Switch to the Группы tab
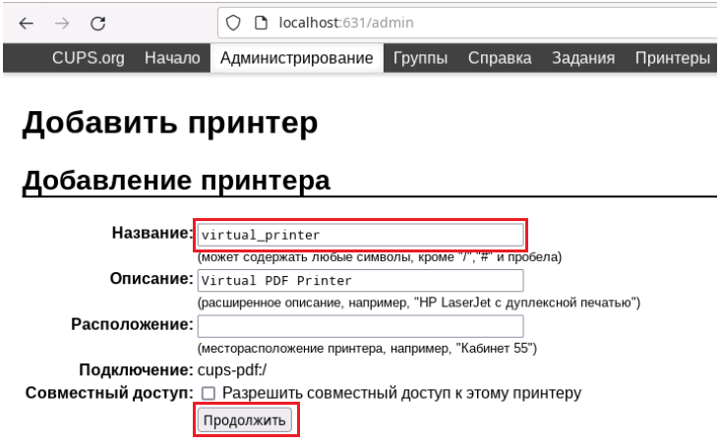721x444 pixels. pos(420,58)
